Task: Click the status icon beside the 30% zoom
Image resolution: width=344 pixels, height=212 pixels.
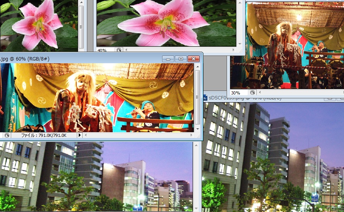Action: click(252, 93)
